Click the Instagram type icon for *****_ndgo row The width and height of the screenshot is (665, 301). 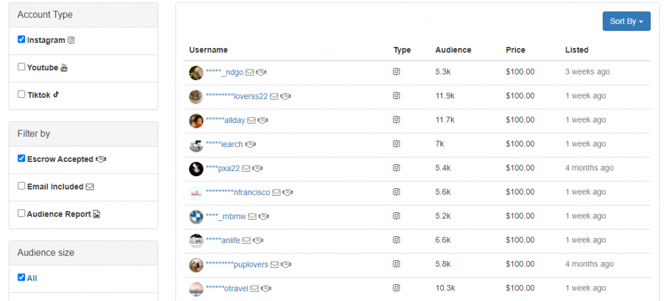[397, 71]
